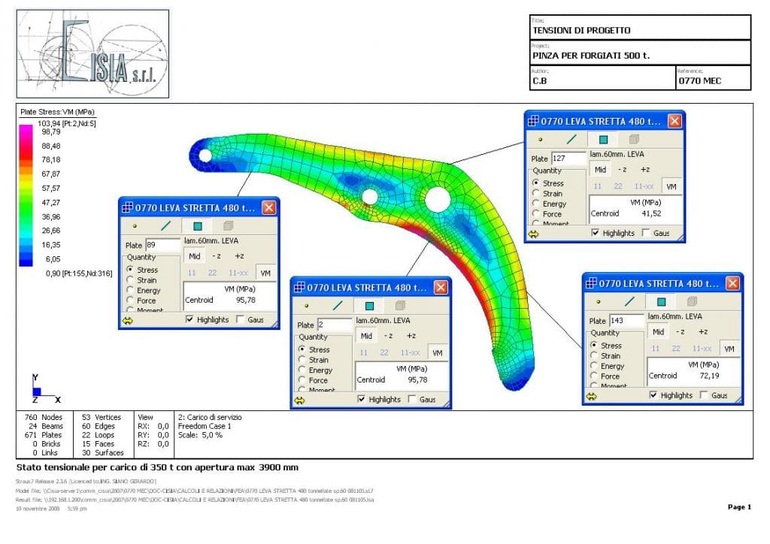Select the VM tab in Plate 89 dialog

point(265,273)
